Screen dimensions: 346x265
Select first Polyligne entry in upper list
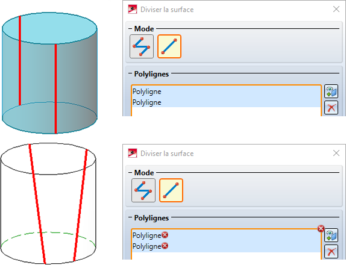[226, 92]
